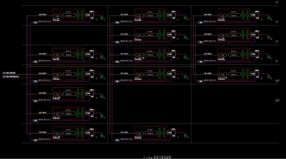Select the white power box in left column 3F row
The image size is (286, 159).
click(35, 22)
